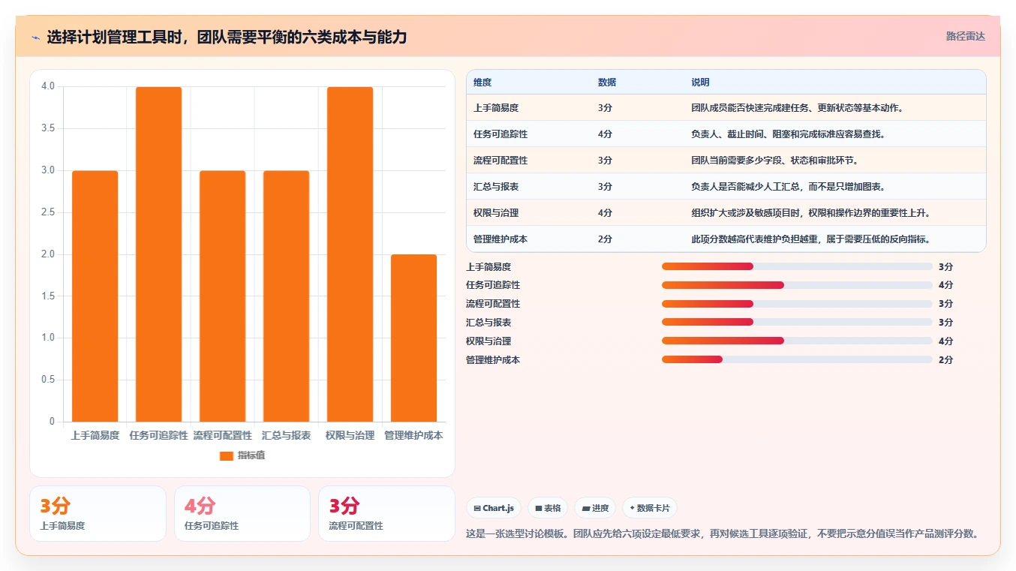Select the 管理维护成本 table row cell

click(500, 239)
